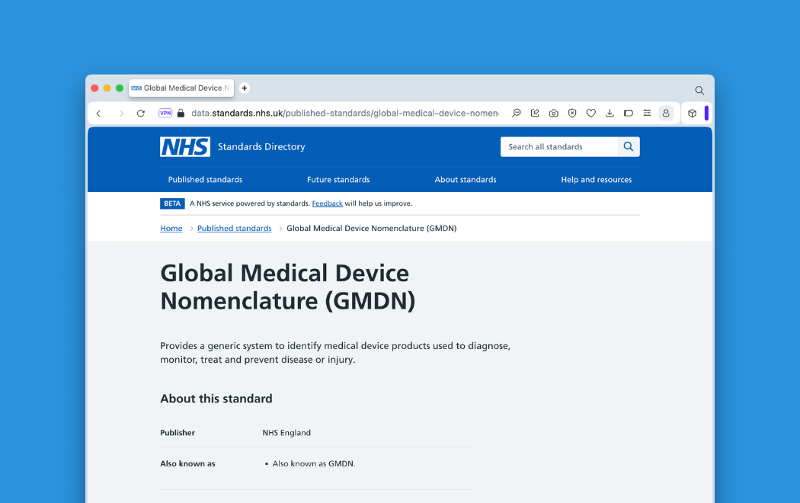The image size is (800, 503).
Task: Open the Published standards breadcrumb link
Action: [x=234, y=228]
